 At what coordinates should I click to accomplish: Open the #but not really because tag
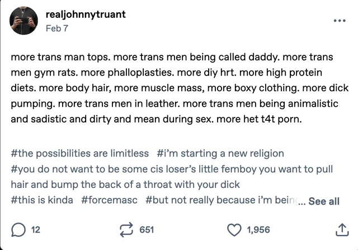[222, 200]
